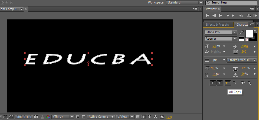Viewport: 259px width, 120px height.
Task: Open Preview panel options menu
Action: click(252, 9)
